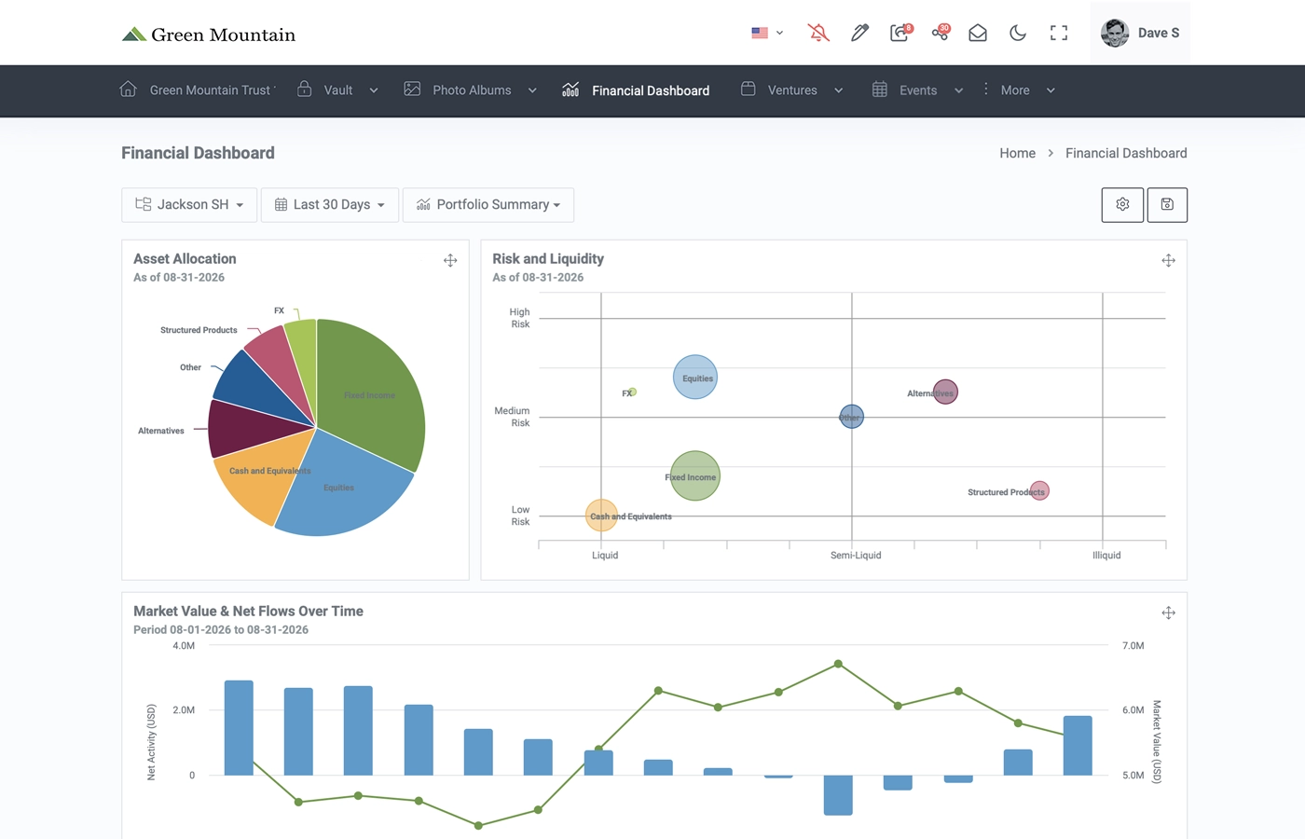Image resolution: width=1305 pixels, height=839 pixels.
Task: Click the Alternatives bubble in risk chart
Action: pos(945,392)
